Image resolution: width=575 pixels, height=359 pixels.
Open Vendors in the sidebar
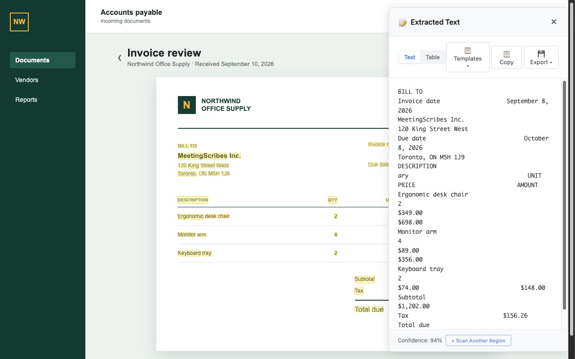43,80
